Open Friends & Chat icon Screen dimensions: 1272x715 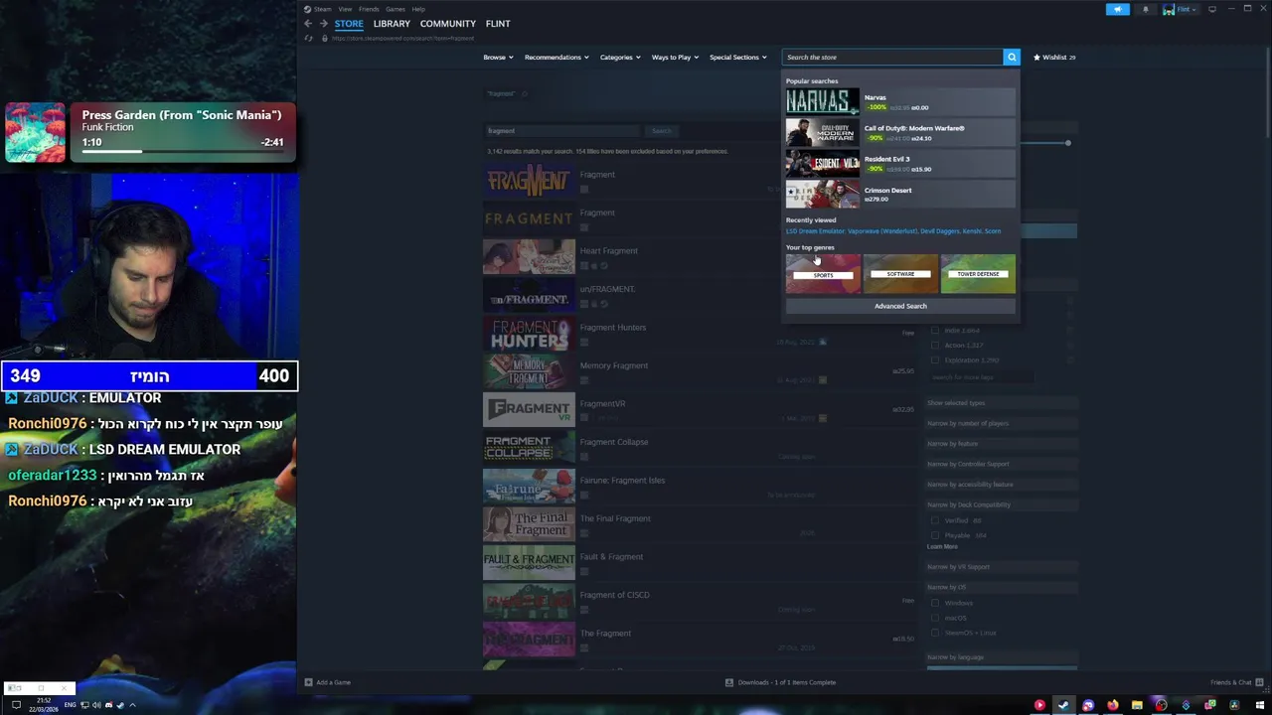point(1260,682)
